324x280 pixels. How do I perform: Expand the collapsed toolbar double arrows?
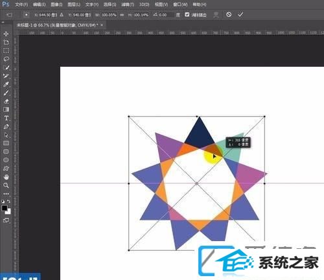click(x=3, y=22)
